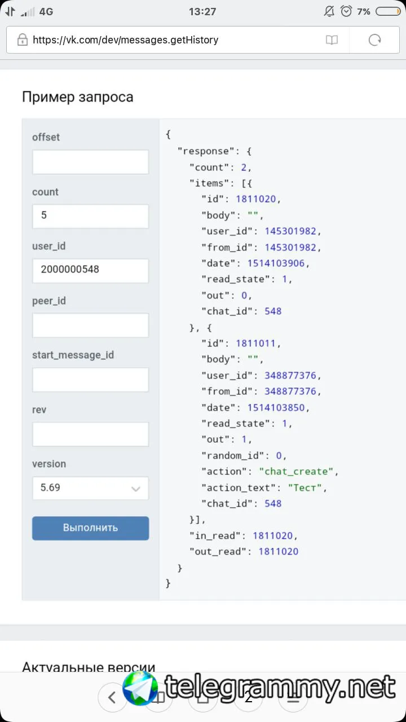Tap the padlock security icon
Image resolution: width=406 pixels, height=722 pixels.
point(23,40)
